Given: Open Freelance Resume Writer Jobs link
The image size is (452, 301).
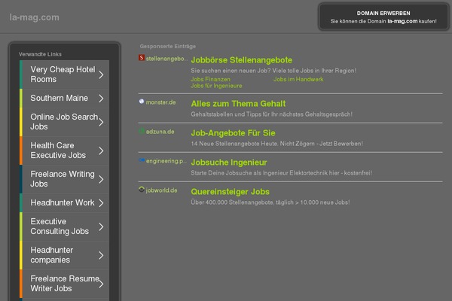Looking at the screenshot, I should 64,284.
